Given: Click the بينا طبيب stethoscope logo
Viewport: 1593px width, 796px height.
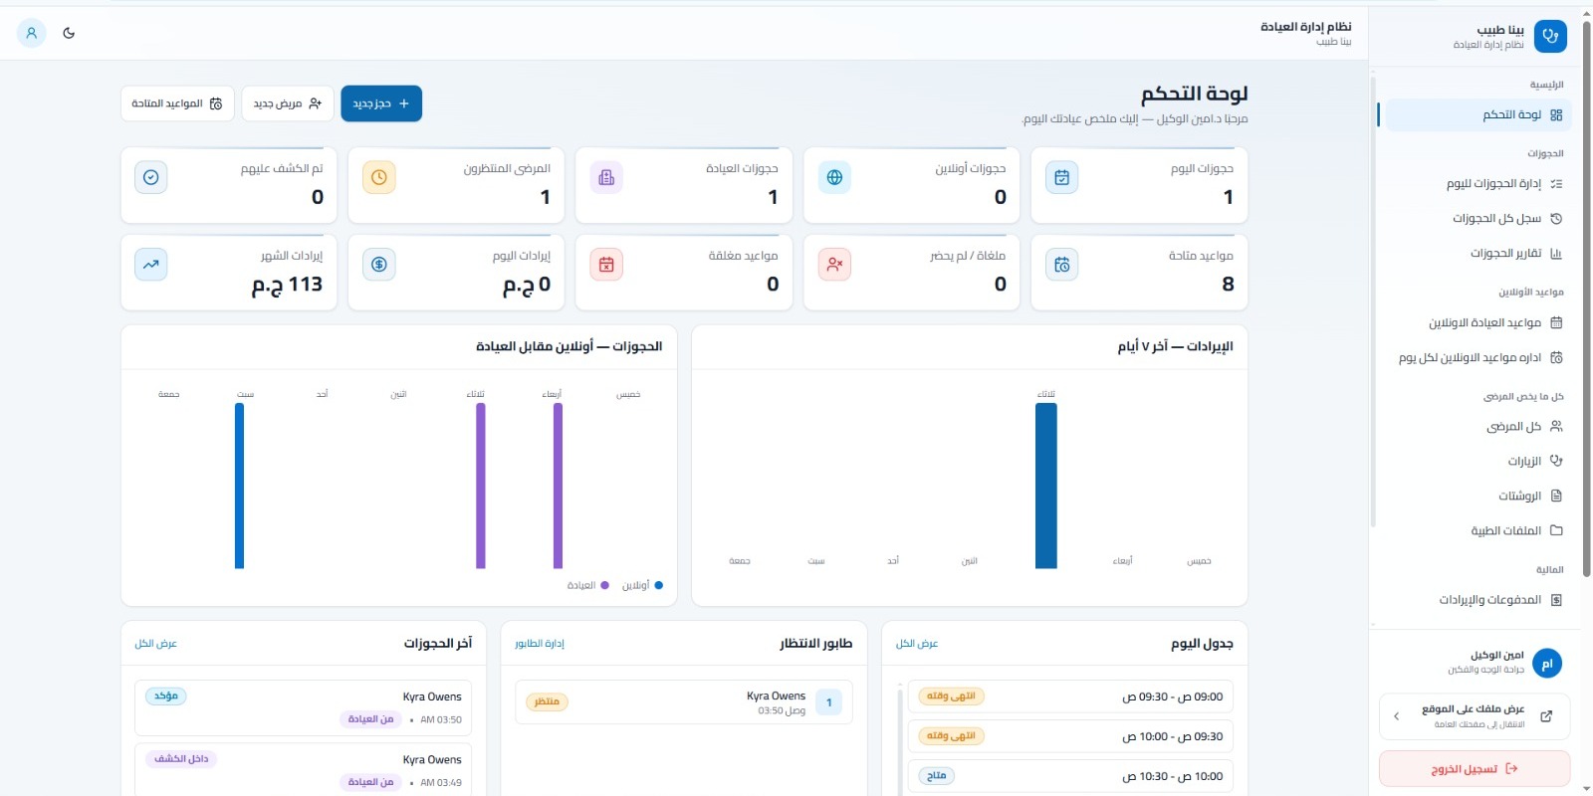Looking at the screenshot, I should (1550, 36).
